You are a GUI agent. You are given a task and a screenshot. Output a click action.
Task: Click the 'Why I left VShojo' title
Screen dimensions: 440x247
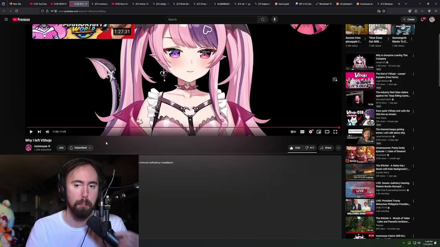point(38,140)
